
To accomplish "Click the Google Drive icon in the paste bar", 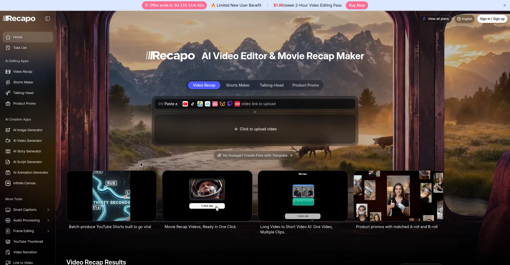I will tap(200, 104).
